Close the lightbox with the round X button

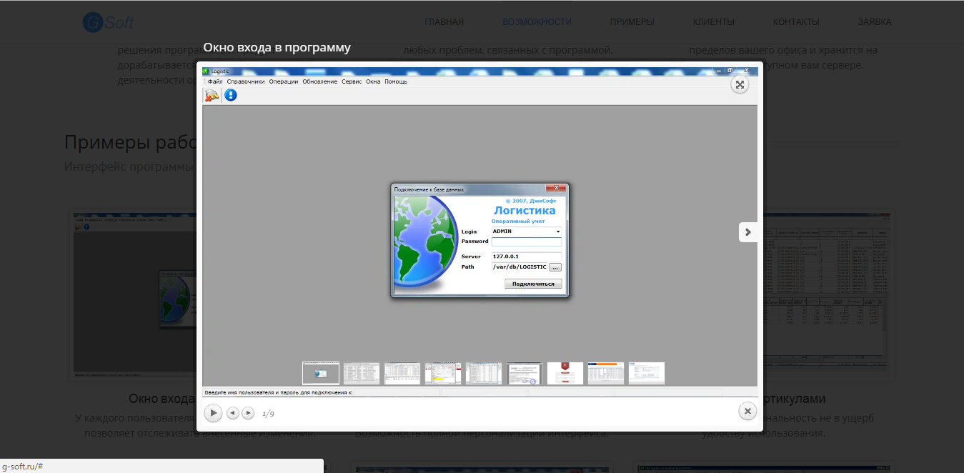[x=747, y=411]
